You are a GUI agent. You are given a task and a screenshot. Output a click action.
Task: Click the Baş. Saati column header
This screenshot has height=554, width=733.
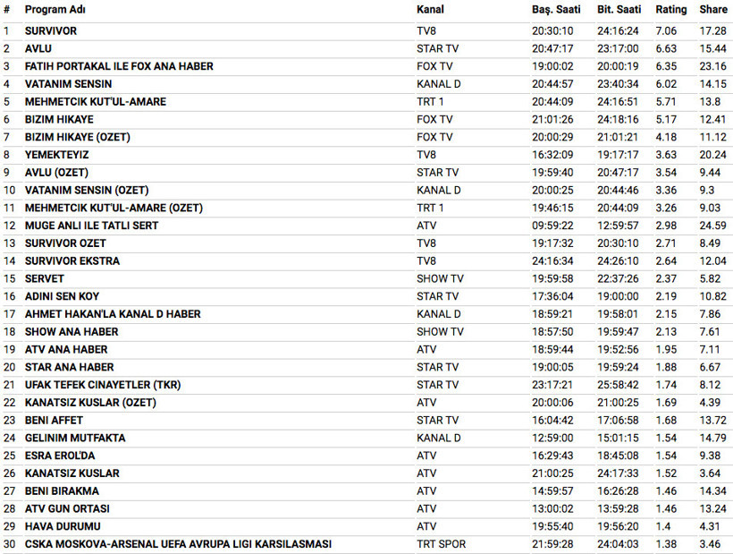pyautogui.click(x=556, y=10)
